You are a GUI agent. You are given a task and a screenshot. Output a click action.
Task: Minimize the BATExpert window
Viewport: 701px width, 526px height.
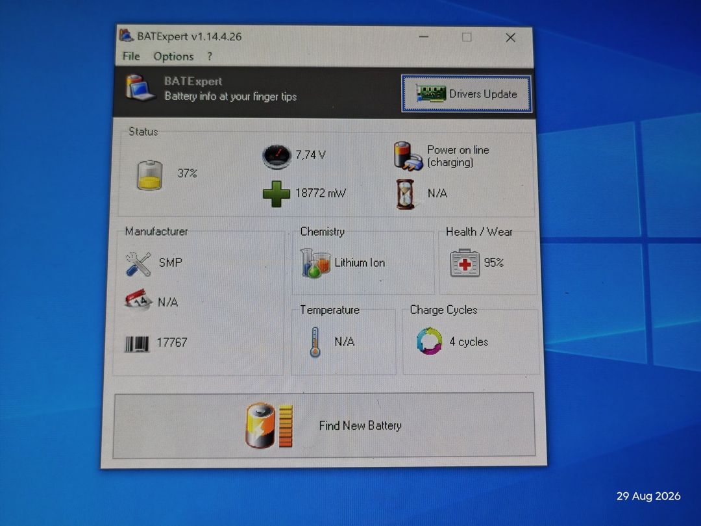click(x=424, y=37)
